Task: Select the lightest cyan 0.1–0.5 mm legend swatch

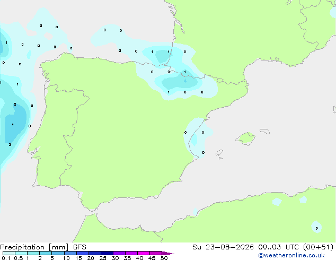Action: 9,253
